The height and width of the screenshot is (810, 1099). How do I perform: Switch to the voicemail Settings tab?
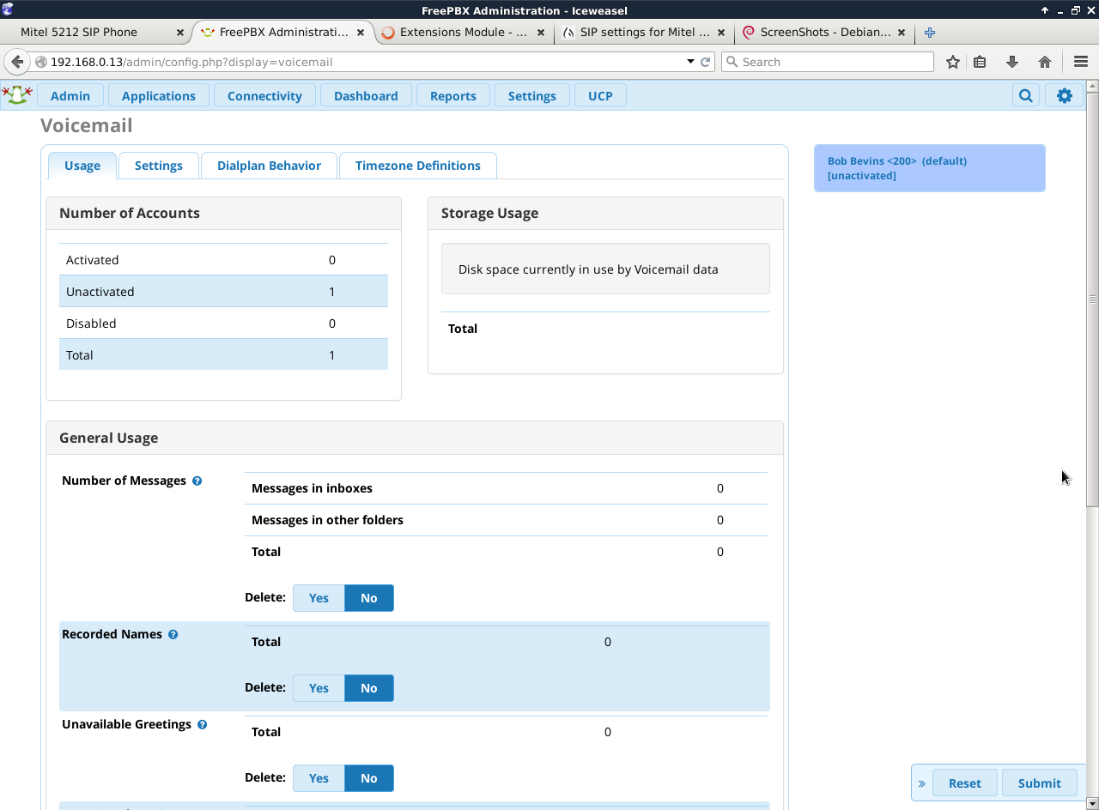tap(159, 166)
